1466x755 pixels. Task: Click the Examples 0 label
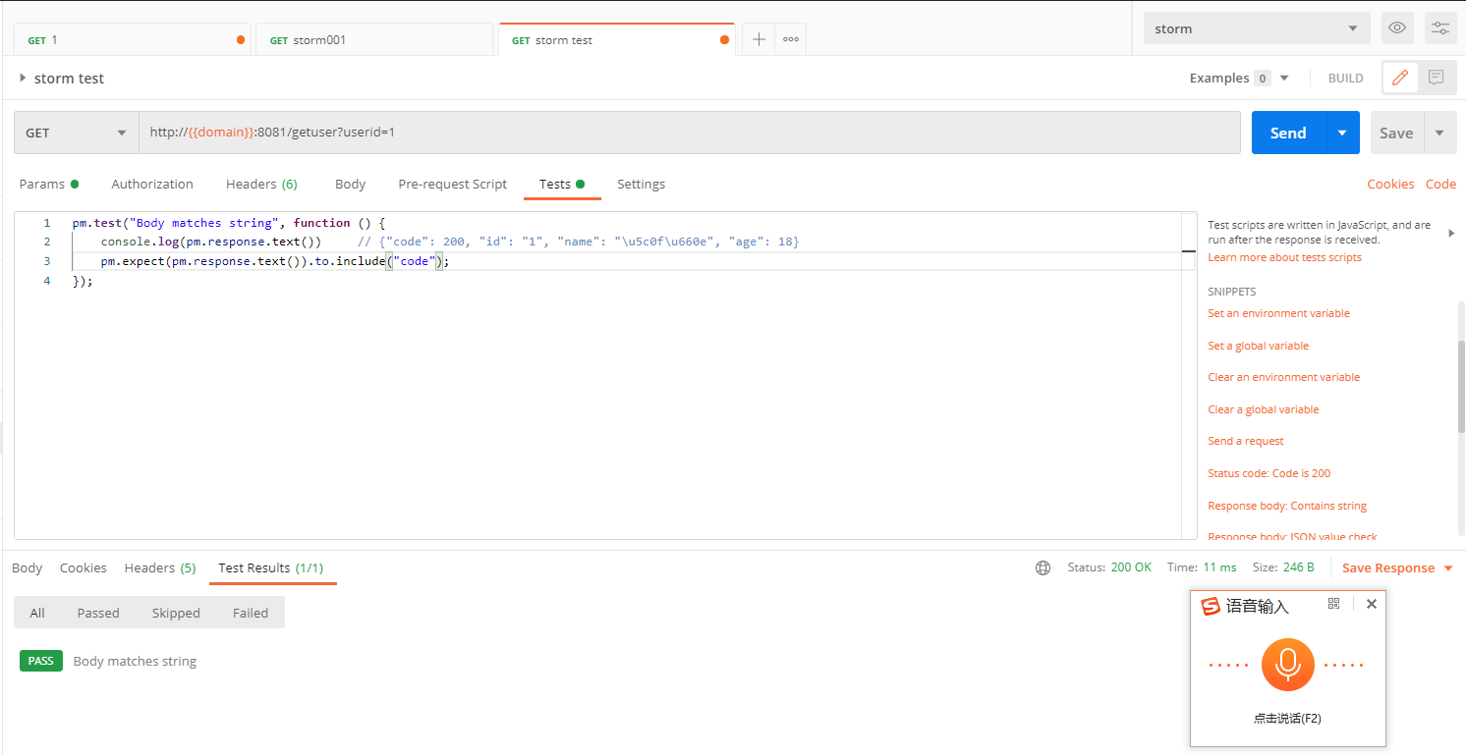click(x=1230, y=78)
